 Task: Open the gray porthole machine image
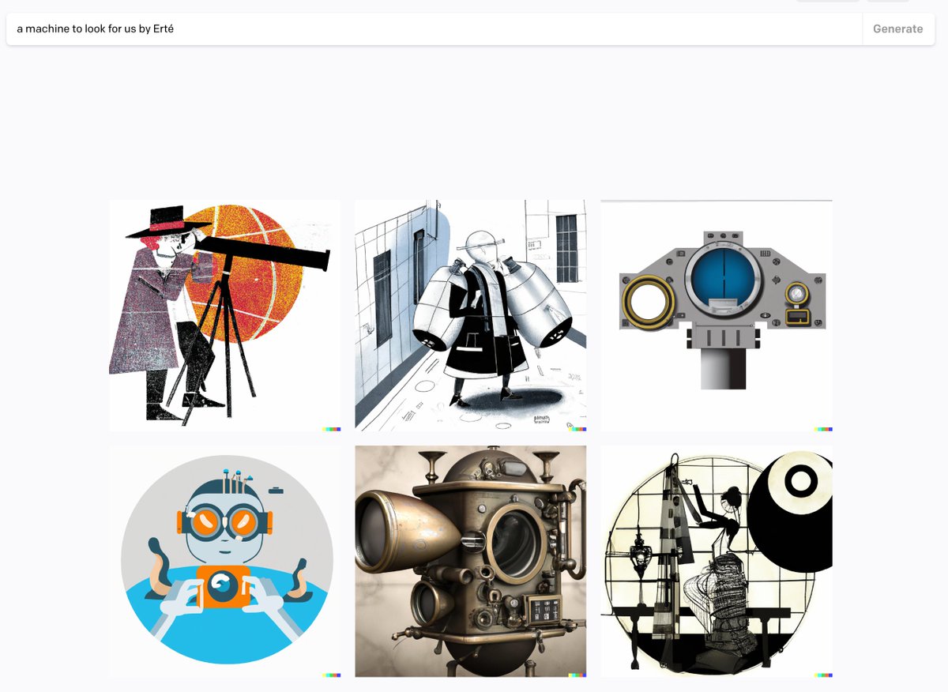(x=717, y=315)
